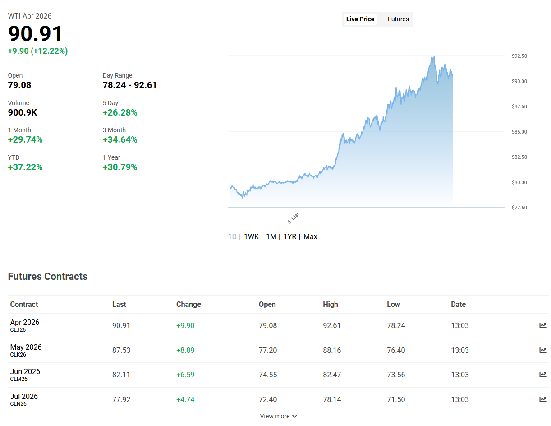This screenshot has height=426, width=551.
Task: Click the Jul 2026 contract name
Action: [x=24, y=396]
